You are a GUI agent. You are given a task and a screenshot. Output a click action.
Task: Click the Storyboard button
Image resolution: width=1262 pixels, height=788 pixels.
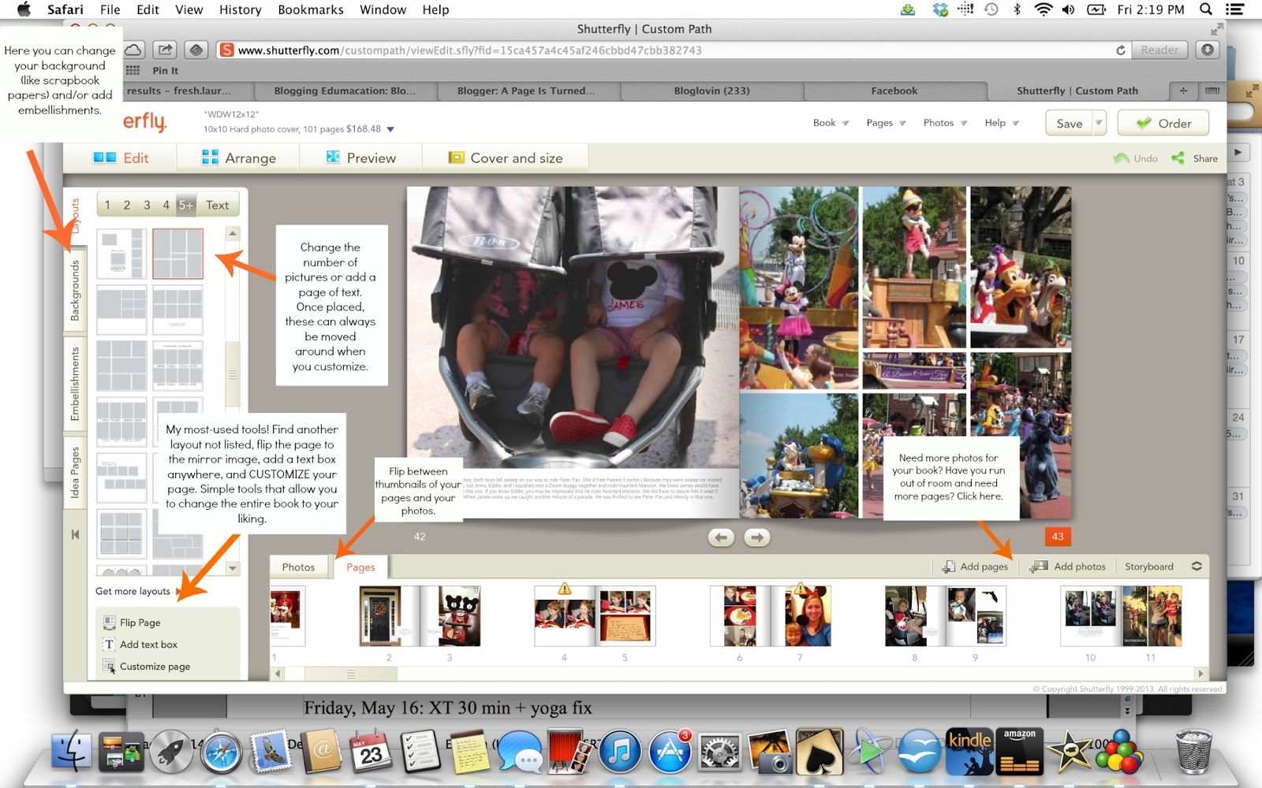1149,567
